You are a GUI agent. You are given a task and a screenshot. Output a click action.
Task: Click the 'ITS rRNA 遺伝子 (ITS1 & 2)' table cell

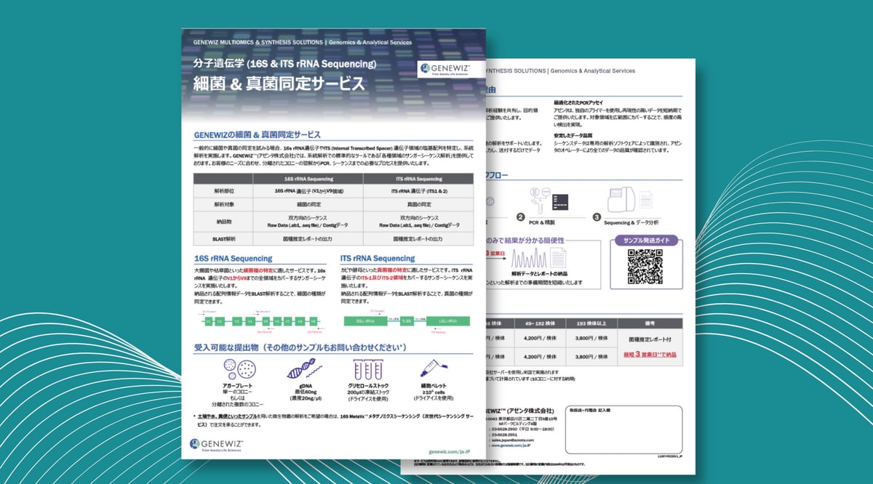click(x=417, y=191)
